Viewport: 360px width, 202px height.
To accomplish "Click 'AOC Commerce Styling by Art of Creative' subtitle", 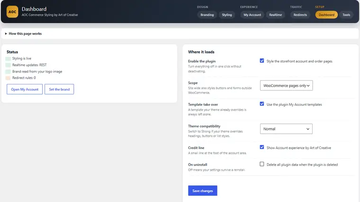I will coord(50,15).
